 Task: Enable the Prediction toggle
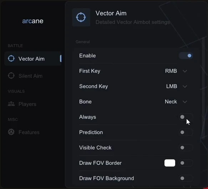[186, 132]
